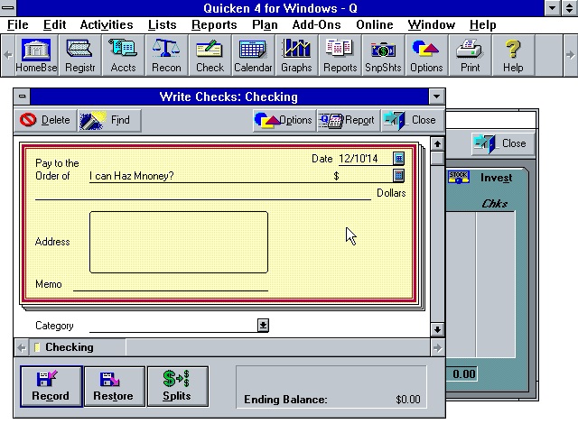Screen dimensions: 578x433
Task: Close the Write Checks window via Close button
Action: coord(412,120)
